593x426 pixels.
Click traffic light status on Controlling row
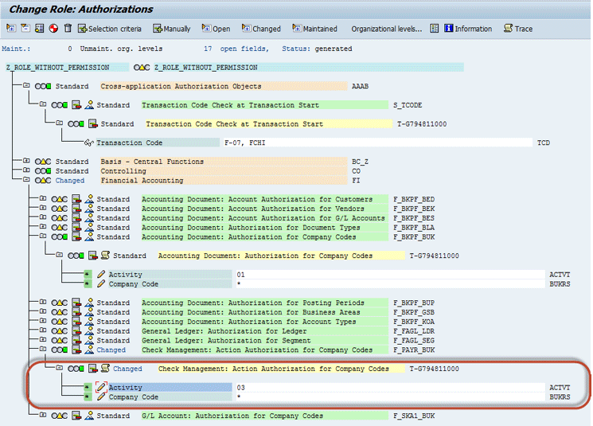[x=42, y=171]
